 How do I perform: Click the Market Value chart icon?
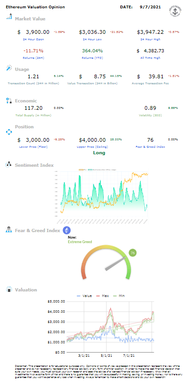(x=9, y=17)
